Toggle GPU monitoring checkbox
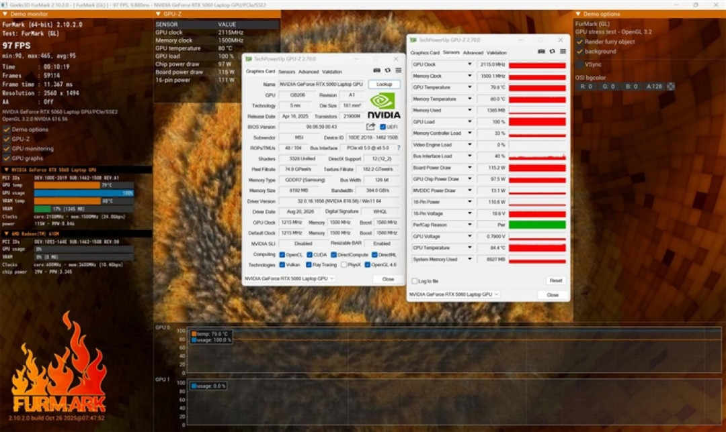 [7, 149]
